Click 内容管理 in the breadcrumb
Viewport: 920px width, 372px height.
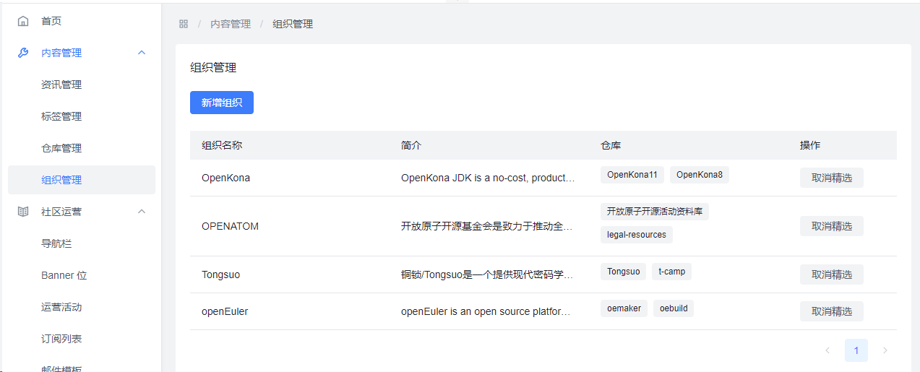(231, 24)
